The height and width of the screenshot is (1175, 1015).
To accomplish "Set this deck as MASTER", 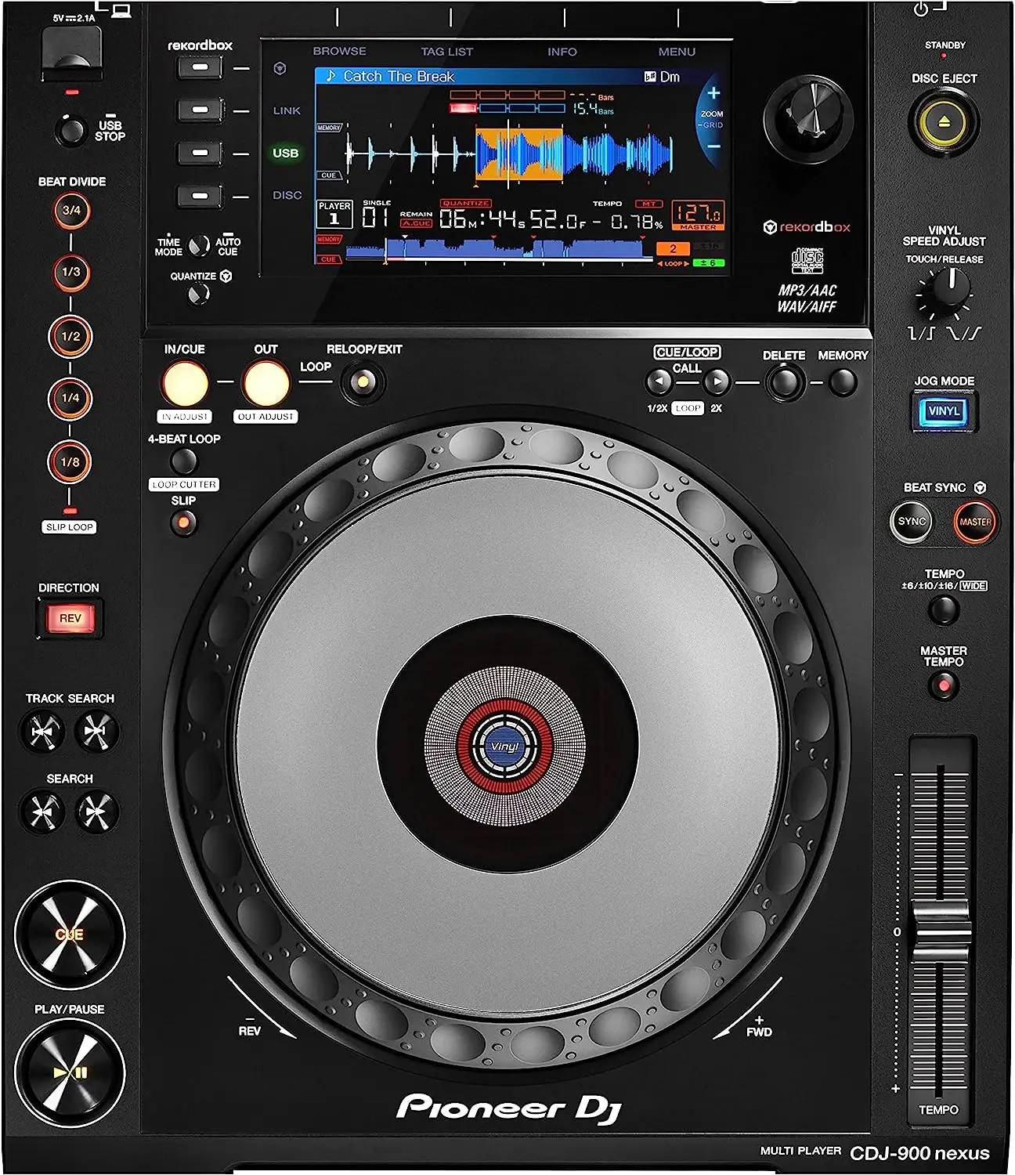I will (975, 522).
